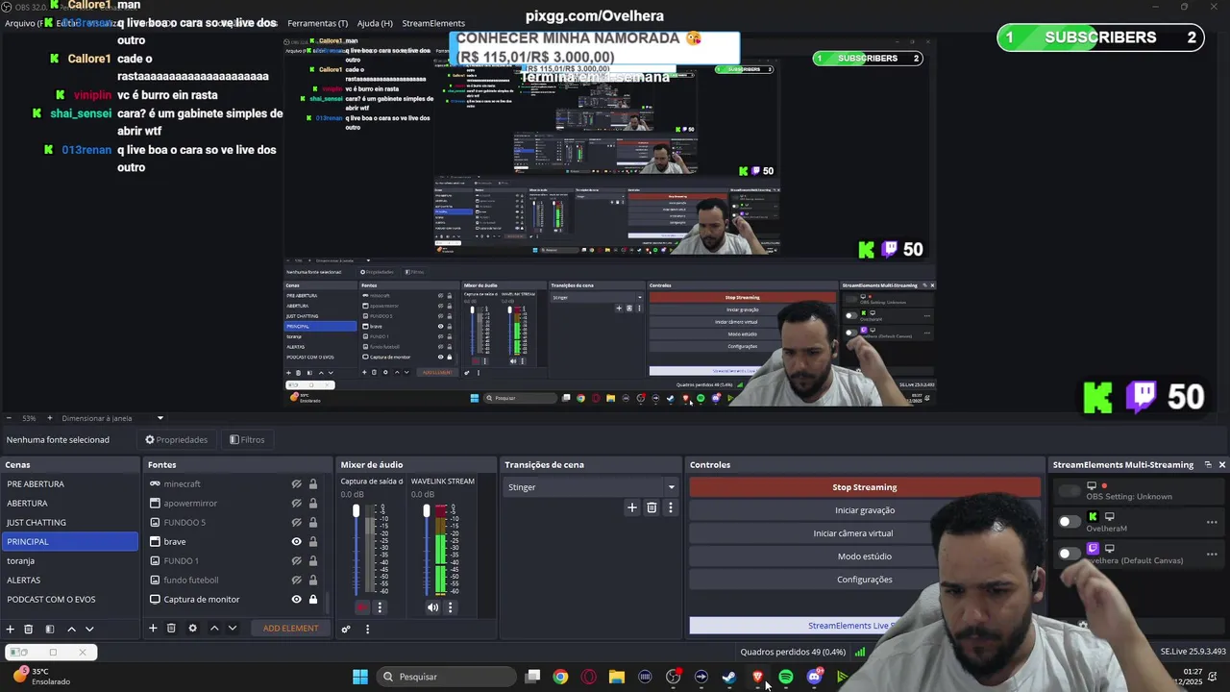Open the Windows Start menu
Screen dimensions: 1230x692
pyautogui.click(x=360, y=677)
